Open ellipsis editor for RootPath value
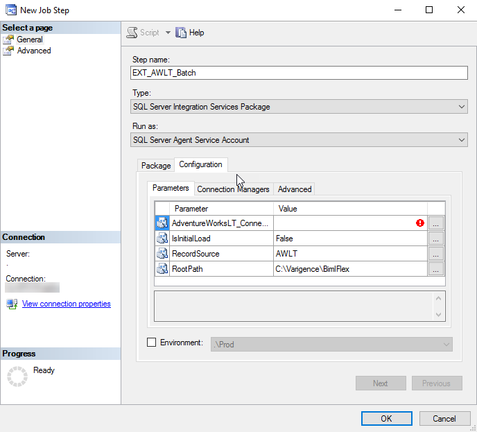This screenshot has height=432, width=477. [435, 269]
